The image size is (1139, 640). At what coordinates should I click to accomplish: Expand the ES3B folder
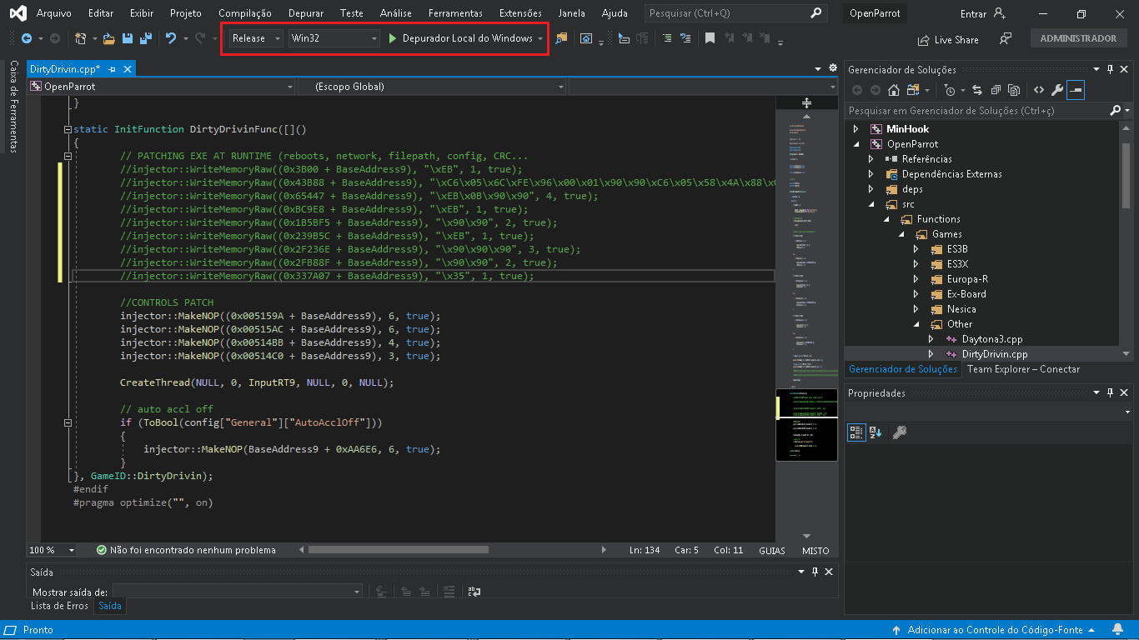coord(916,249)
